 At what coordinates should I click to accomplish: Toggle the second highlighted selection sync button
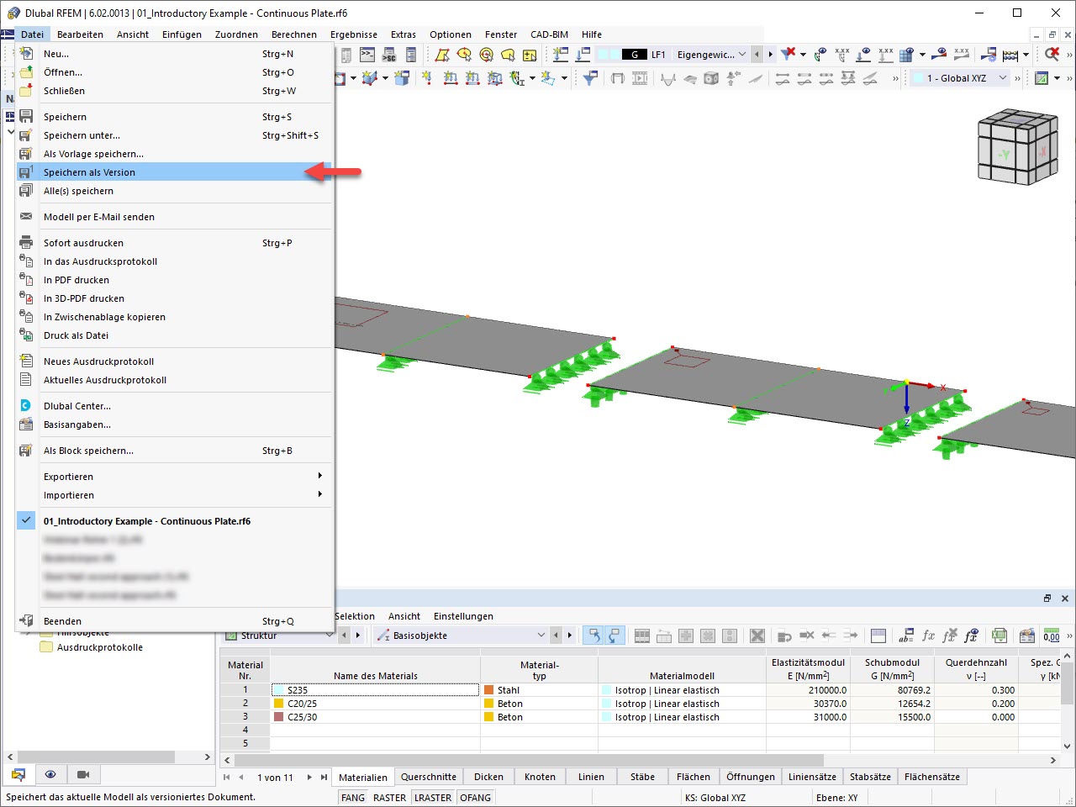click(x=615, y=636)
